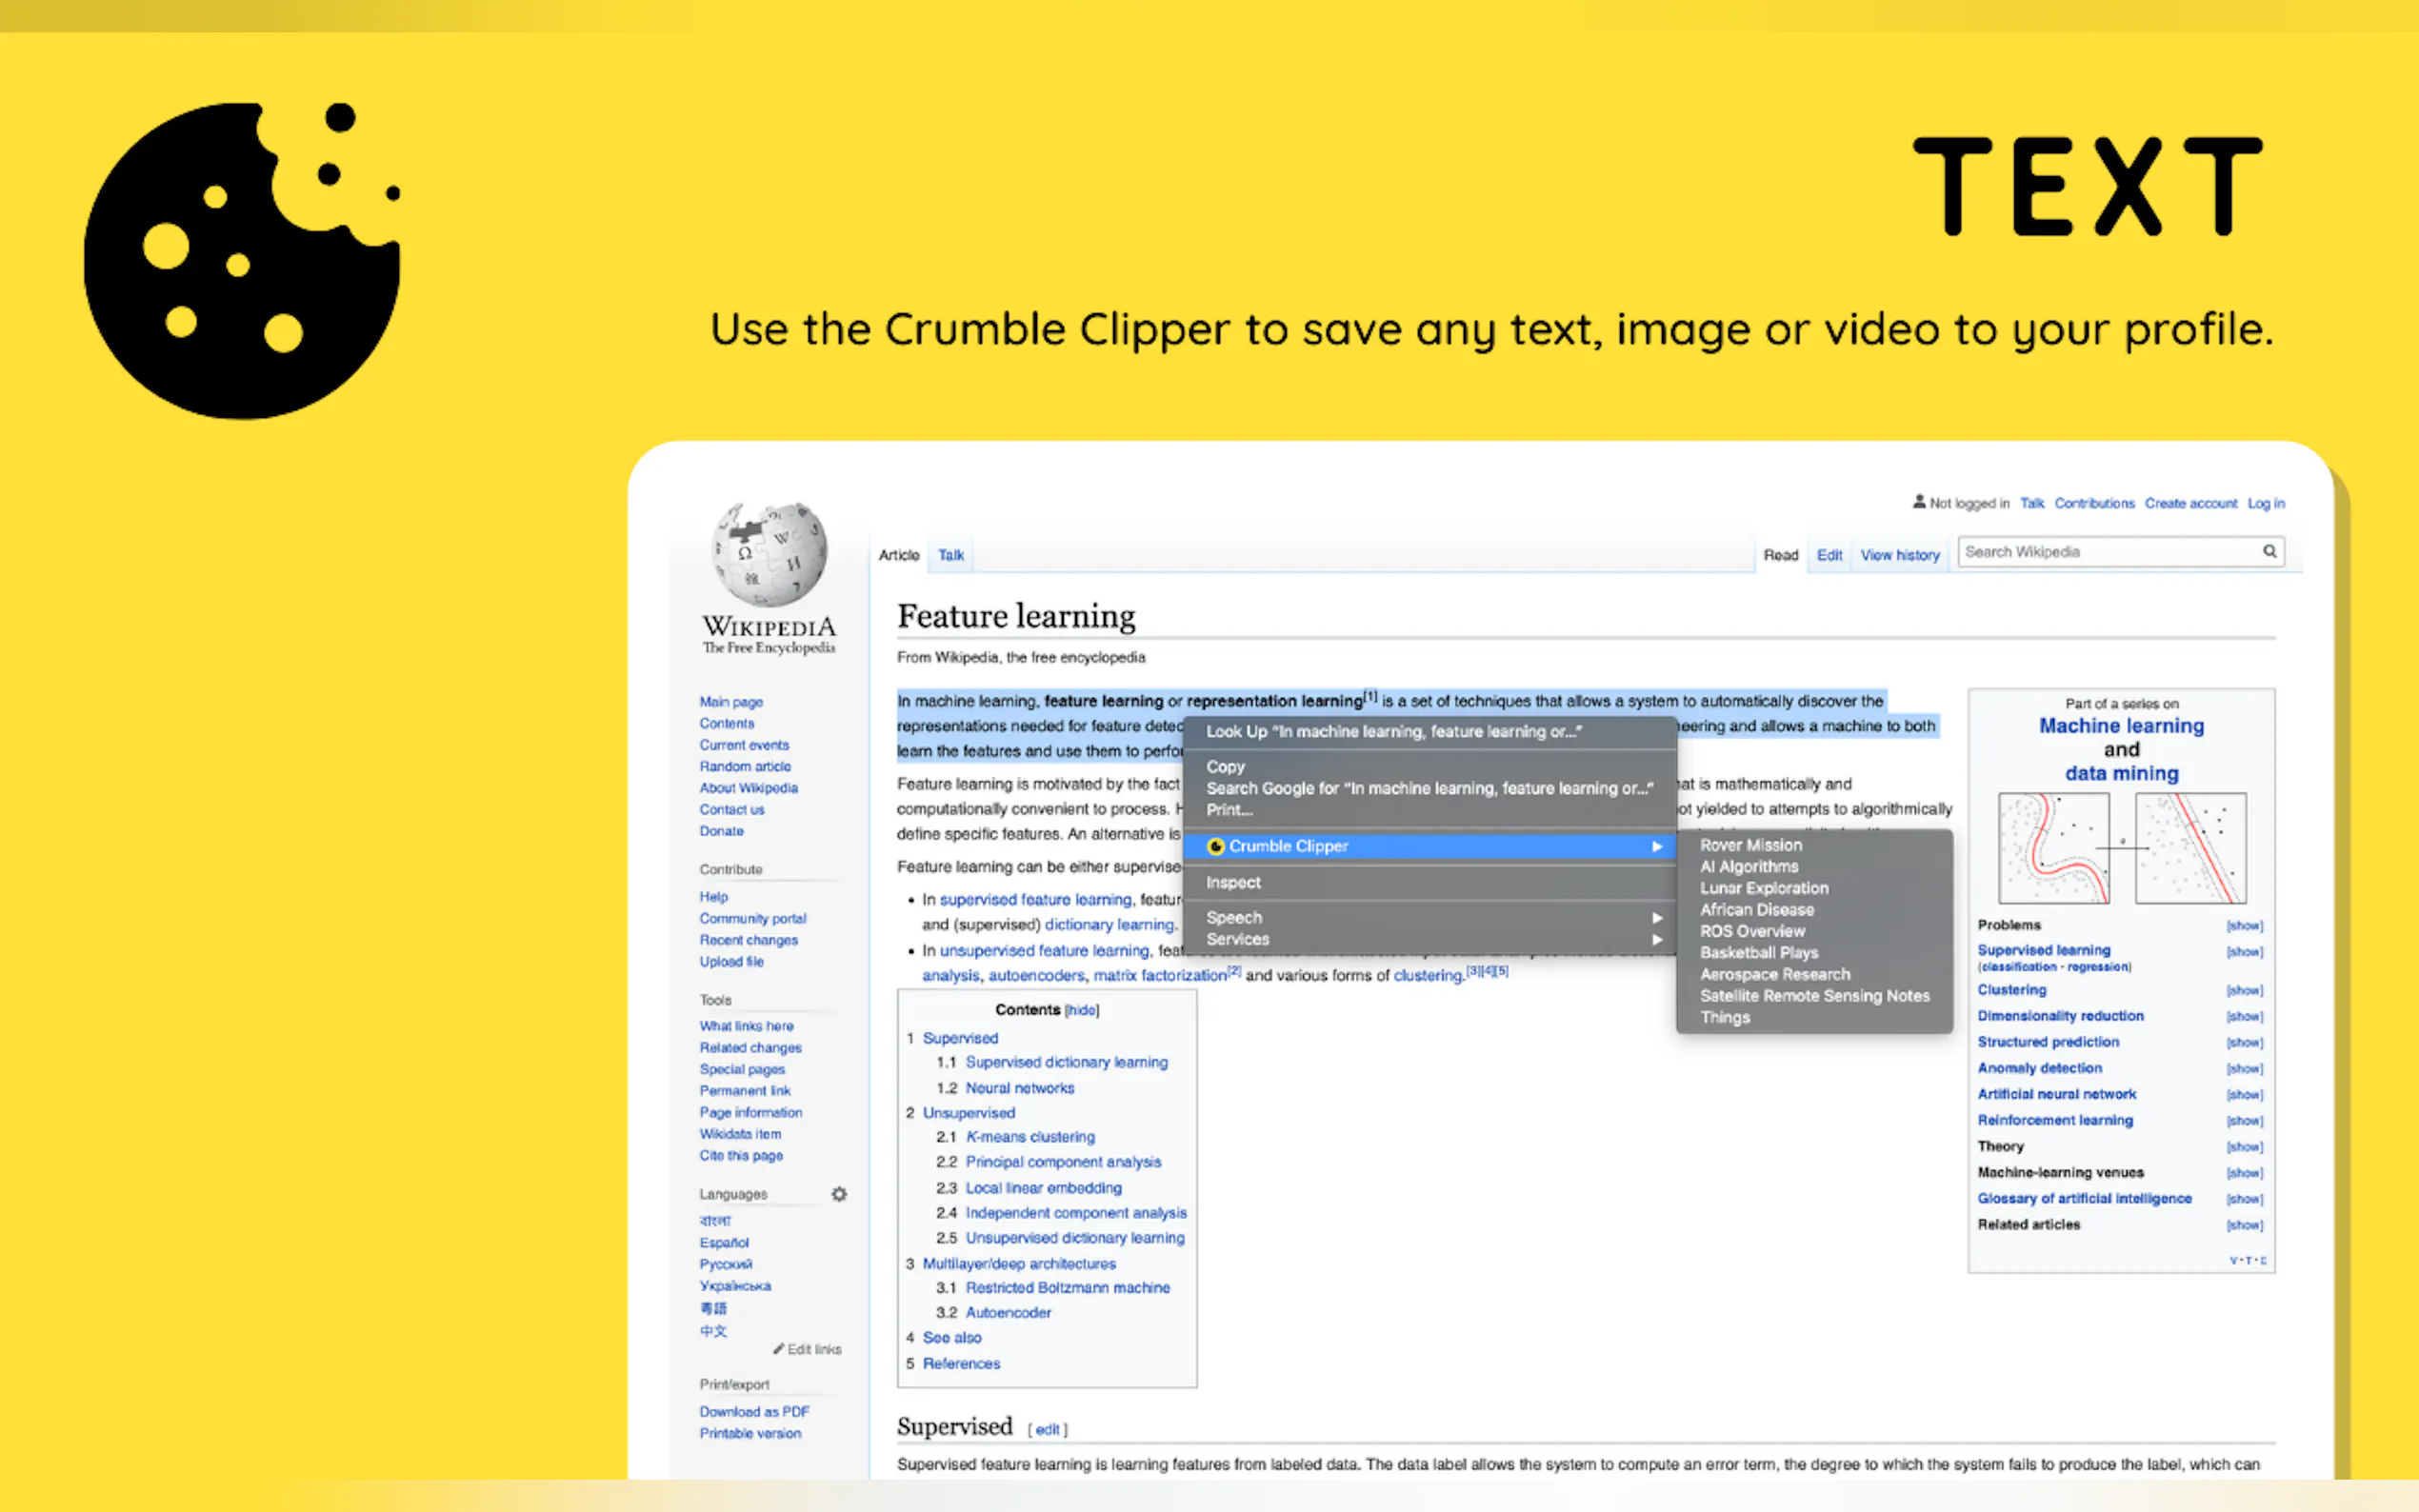Screen dimensions: 2419x1512
Task: Expand the Speech submenu arrow
Action: click(1656, 917)
